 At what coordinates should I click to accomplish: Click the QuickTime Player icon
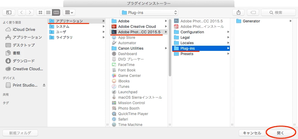(x=114, y=114)
